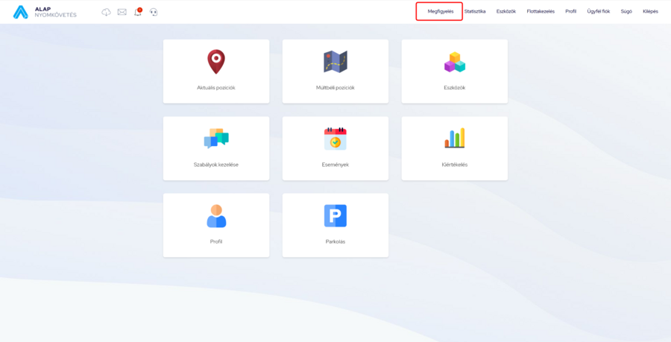The height and width of the screenshot is (342, 671).
Task: Select Eszközök in the top navigation
Action: pos(506,11)
